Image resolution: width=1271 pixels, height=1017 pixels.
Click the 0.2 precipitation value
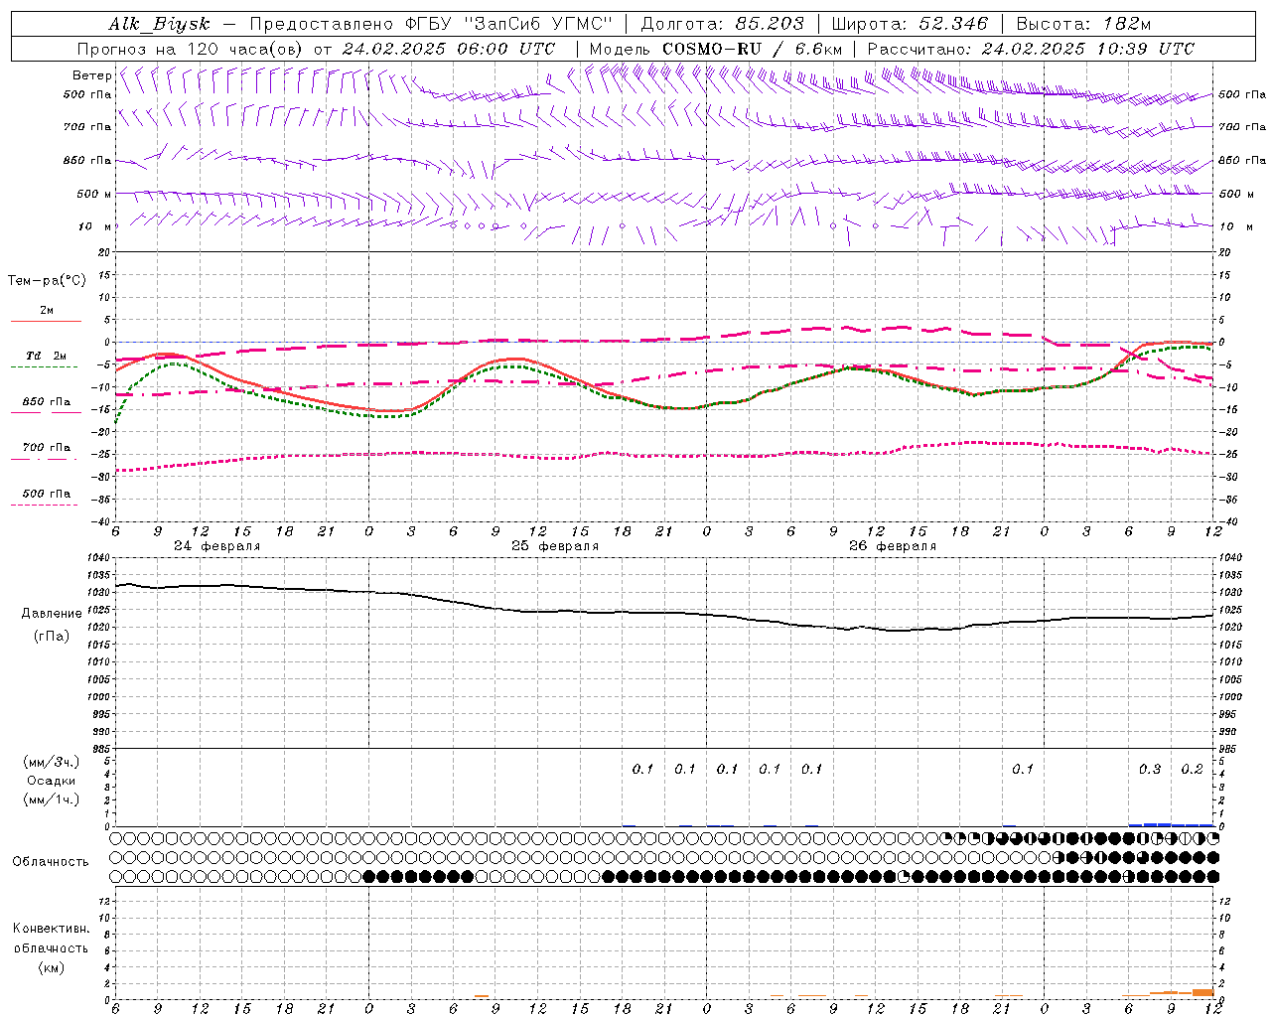tap(1192, 770)
